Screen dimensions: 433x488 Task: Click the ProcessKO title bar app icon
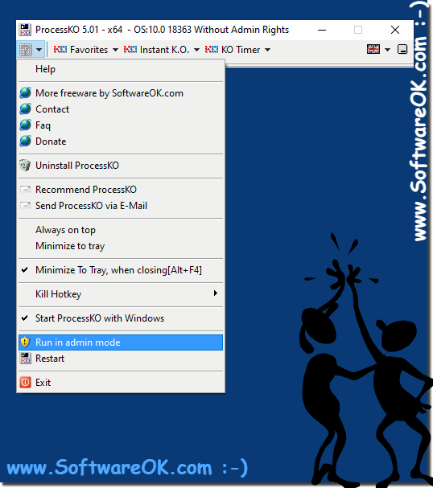25,30
